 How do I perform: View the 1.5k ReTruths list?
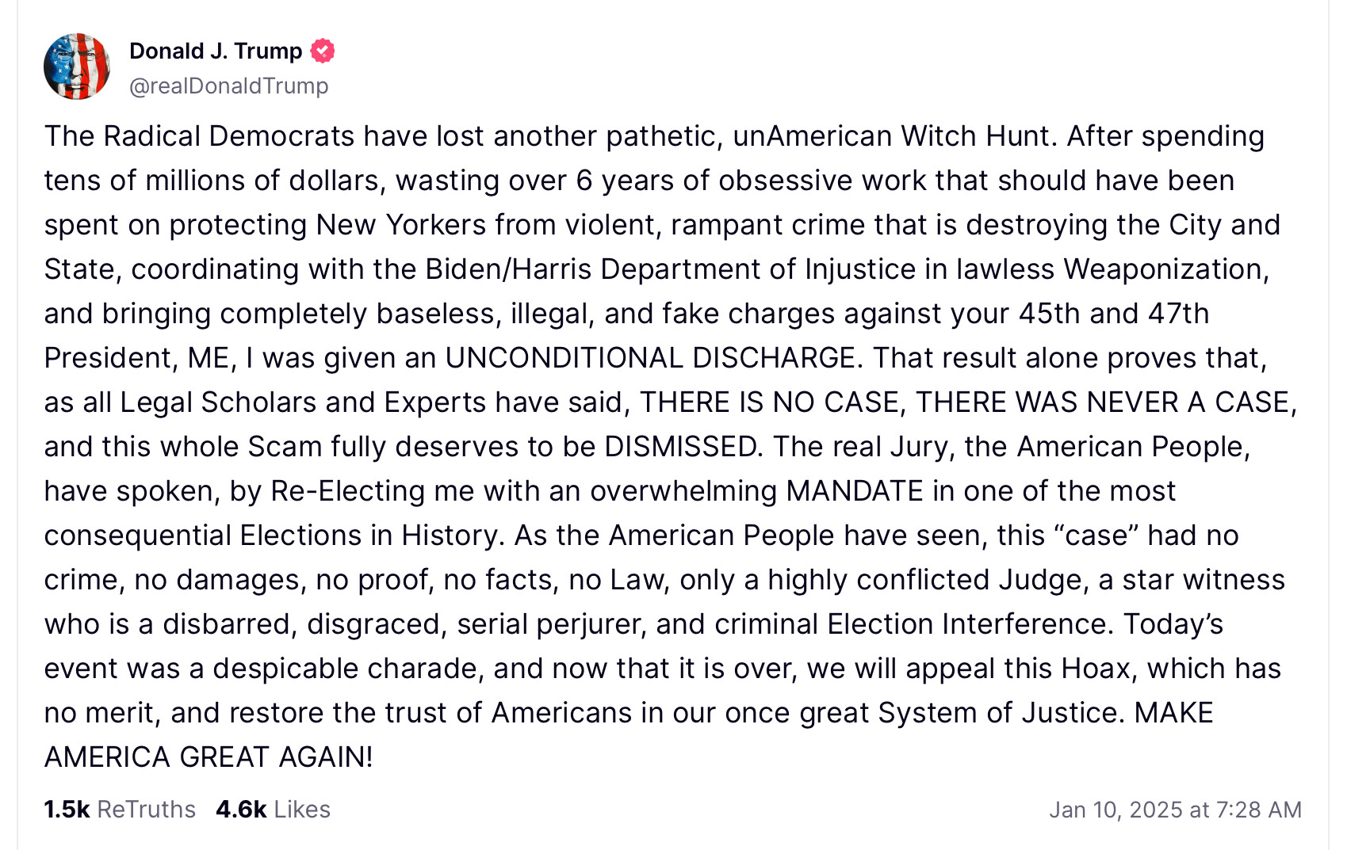(x=120, y=809)
